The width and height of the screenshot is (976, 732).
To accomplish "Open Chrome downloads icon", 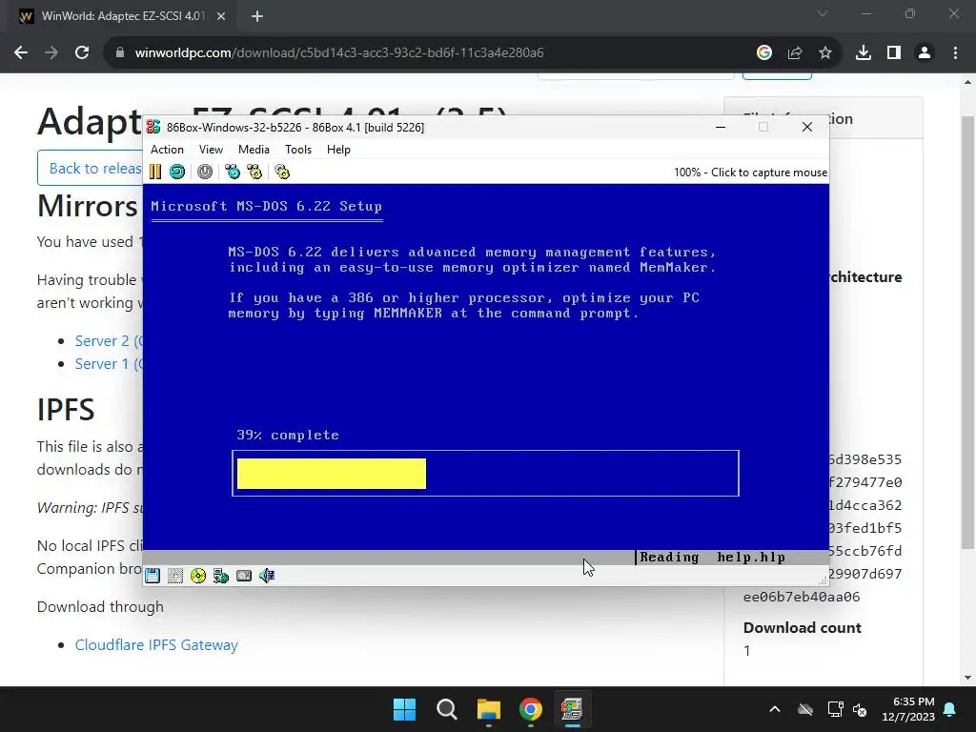I will [x=864, y=53].
